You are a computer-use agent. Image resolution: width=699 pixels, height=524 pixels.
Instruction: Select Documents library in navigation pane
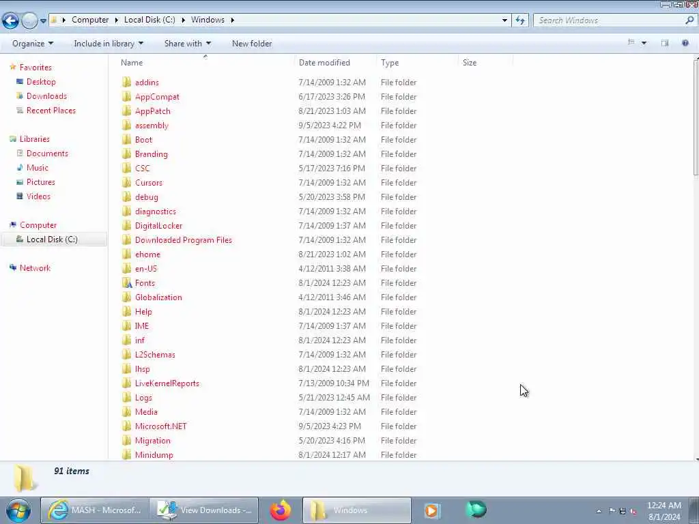(x=47, y=154)
